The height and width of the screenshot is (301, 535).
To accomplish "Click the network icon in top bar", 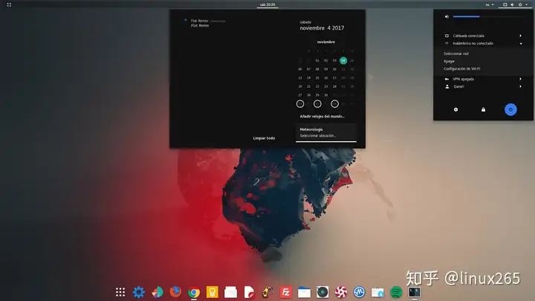I will tap(505, 4).
